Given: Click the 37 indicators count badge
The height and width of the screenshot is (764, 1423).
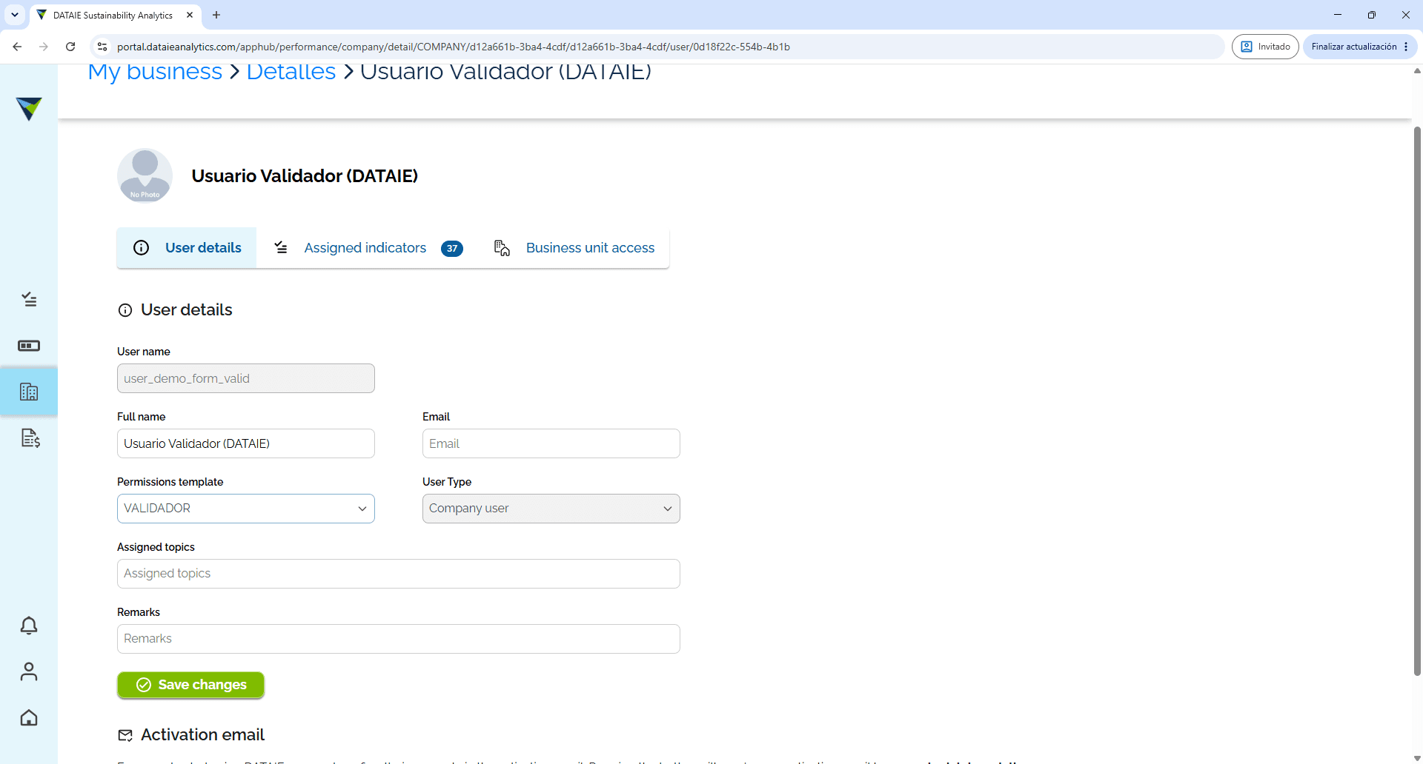Looking at the screenshot, I should (x=452, y=249).
